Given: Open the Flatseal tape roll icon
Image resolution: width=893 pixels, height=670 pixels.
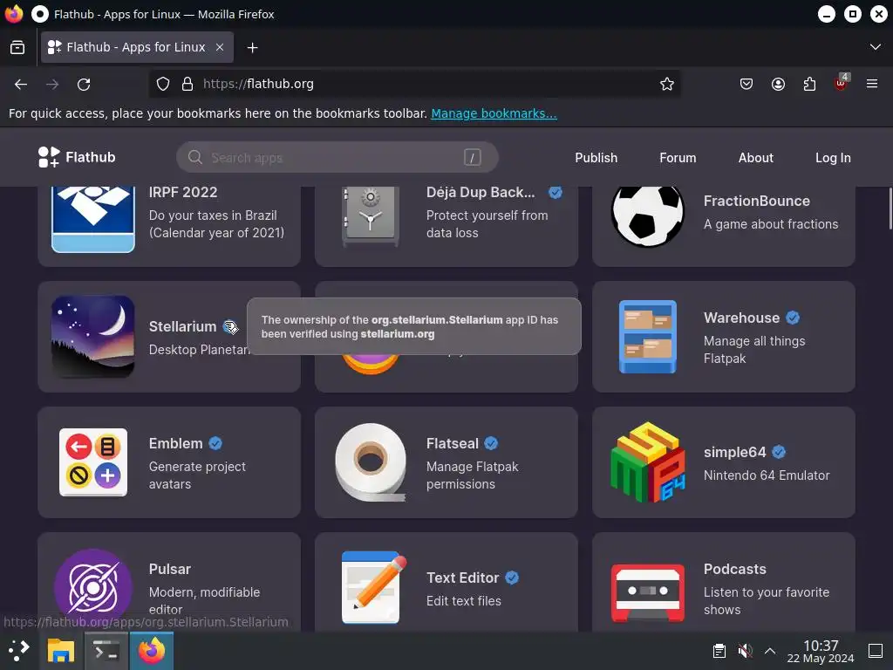Looking at the screenshot, I should [x=370, y=462].
